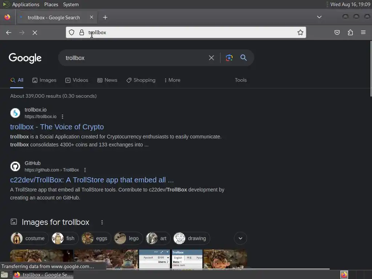Open the Applications menu
372x279 pixels.
click(x=26, y=4)
